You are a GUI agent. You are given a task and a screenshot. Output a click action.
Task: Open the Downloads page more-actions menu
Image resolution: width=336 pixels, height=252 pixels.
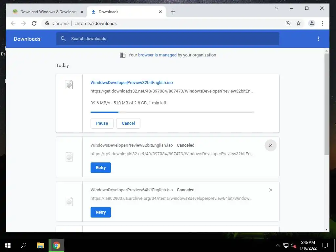point(318,39)
